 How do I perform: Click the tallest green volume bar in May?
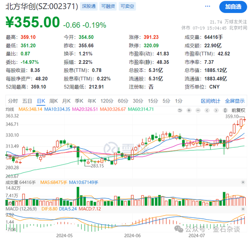click(x=78, y=196)
